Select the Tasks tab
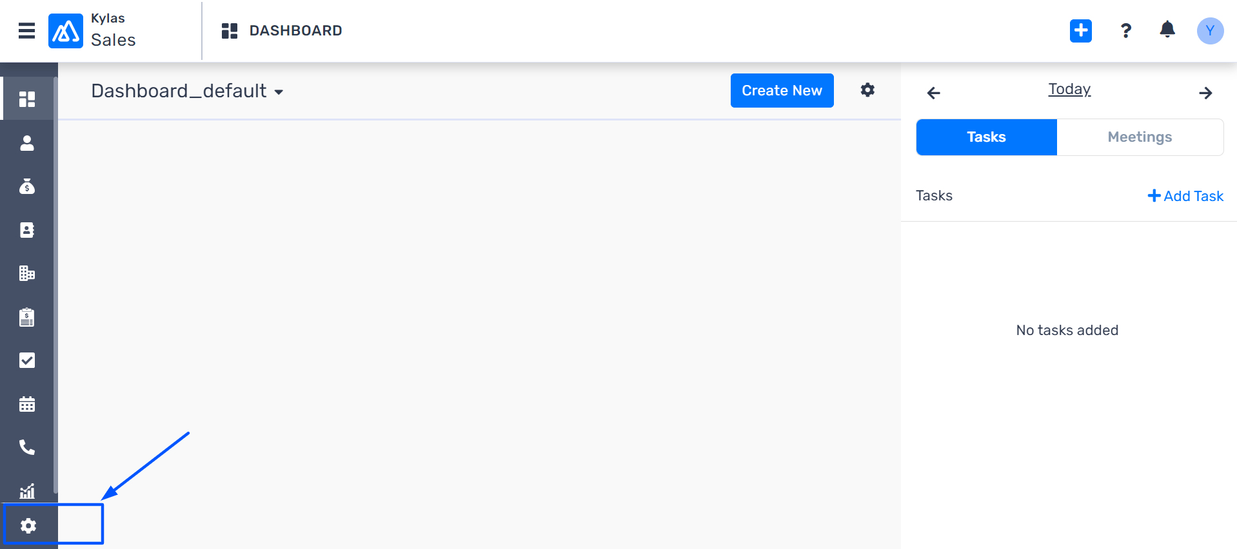 [986, 137]
